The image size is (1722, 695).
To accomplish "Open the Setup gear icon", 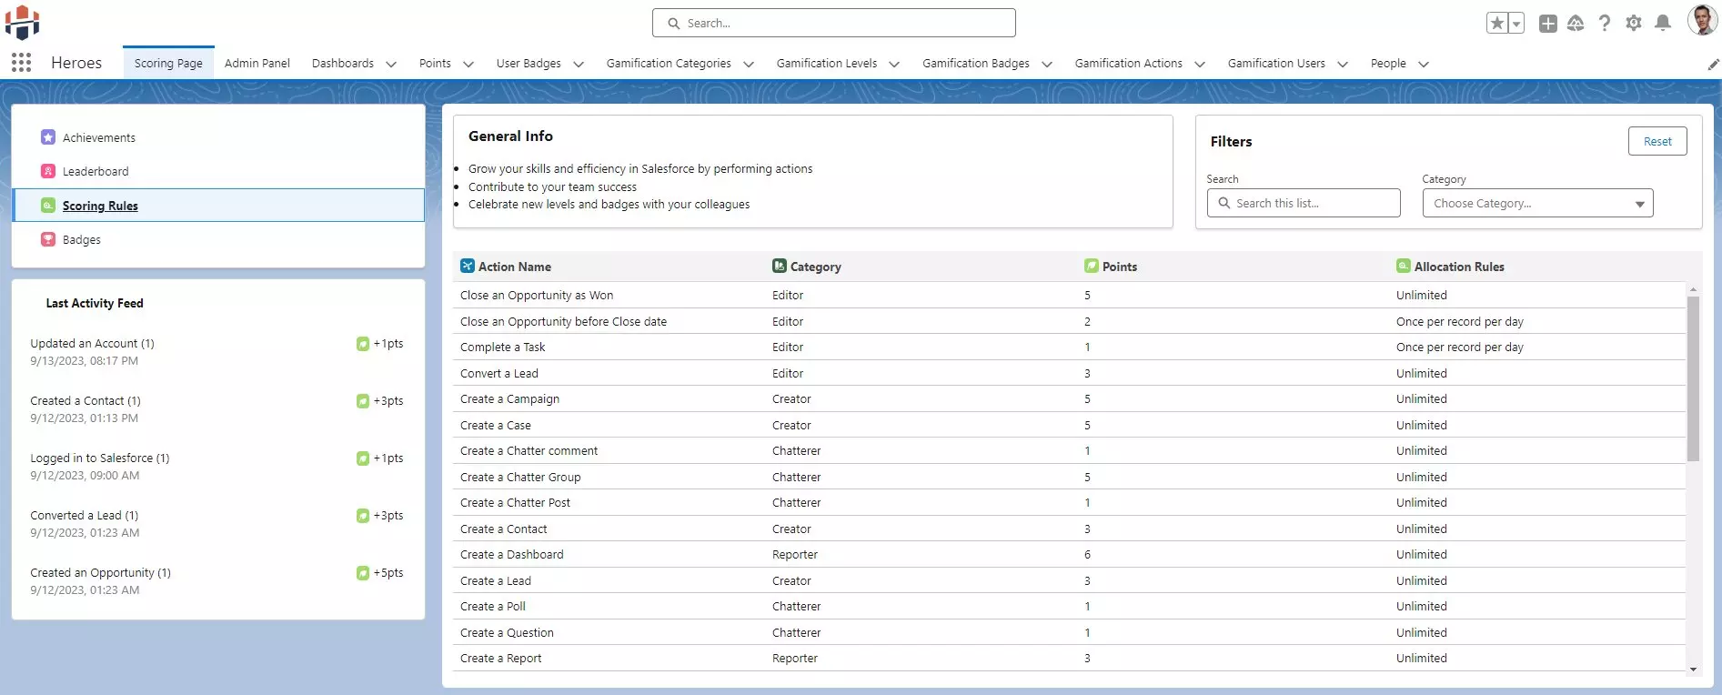I will click(x=1634, y=24).
